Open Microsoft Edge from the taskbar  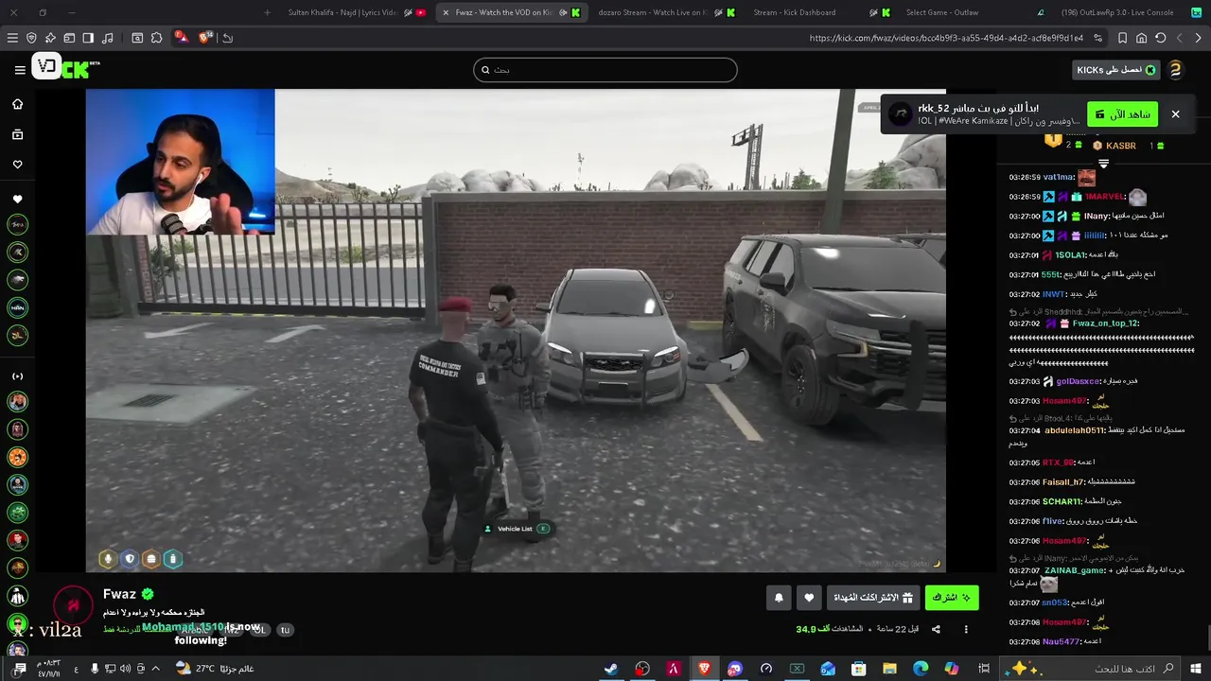pos(921,669)
